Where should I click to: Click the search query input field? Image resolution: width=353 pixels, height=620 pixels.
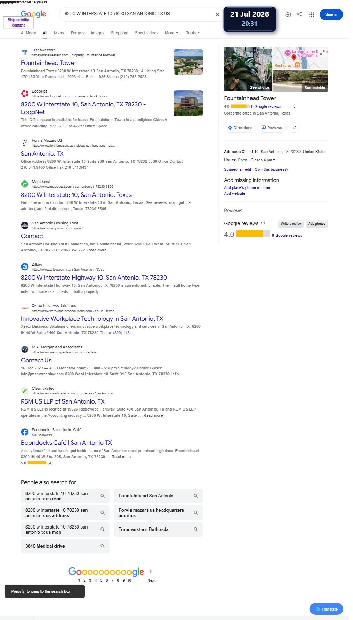(x=136, y=14)
